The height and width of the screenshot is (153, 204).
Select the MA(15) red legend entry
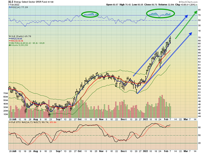tap(17, 41)
